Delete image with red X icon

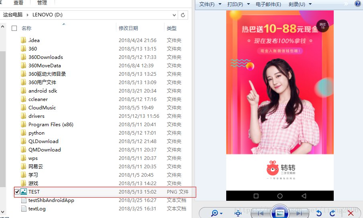coord(351,213)
